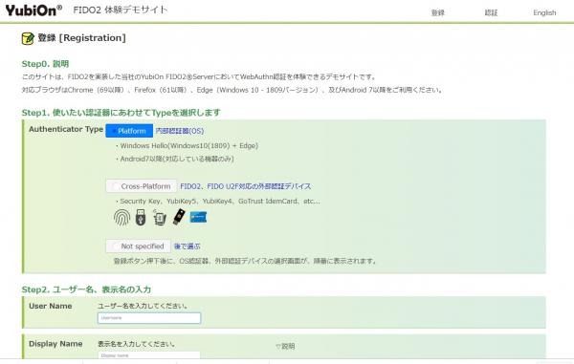Switch language to English
This screenshot has height=364, width=574.
(544, 12)
